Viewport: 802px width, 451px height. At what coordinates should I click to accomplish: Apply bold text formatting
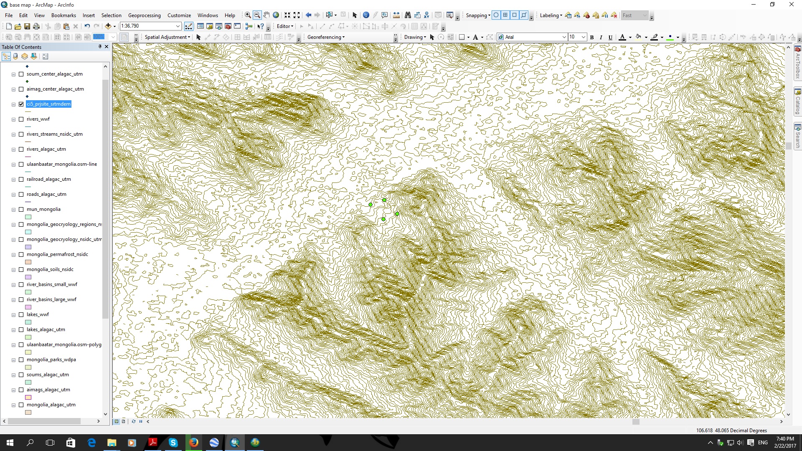point(592,37)
